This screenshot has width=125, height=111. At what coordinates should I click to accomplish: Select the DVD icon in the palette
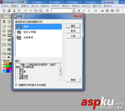pyautogui.click(x=9, y=45)
